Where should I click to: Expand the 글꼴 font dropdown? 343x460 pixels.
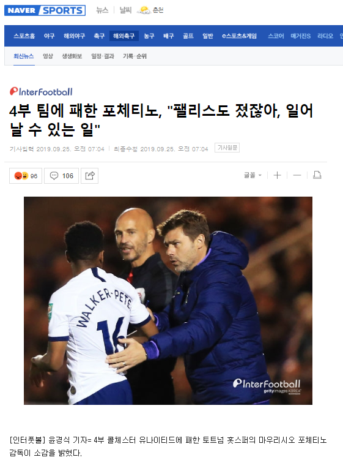click(253, 175)
